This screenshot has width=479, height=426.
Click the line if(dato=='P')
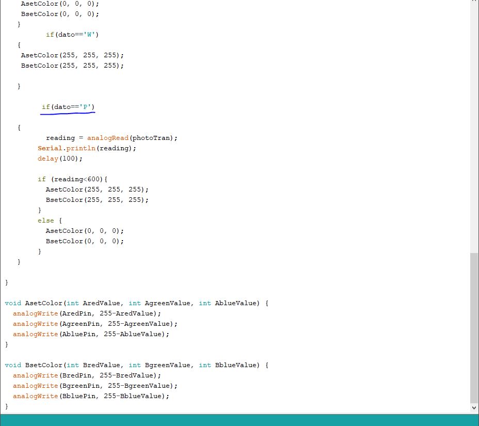point(68,107)
